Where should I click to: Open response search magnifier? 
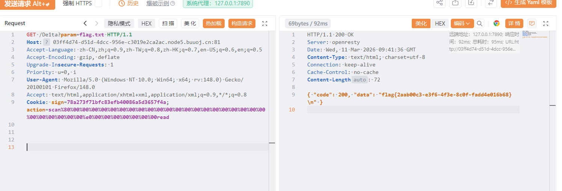click(480, 23)
